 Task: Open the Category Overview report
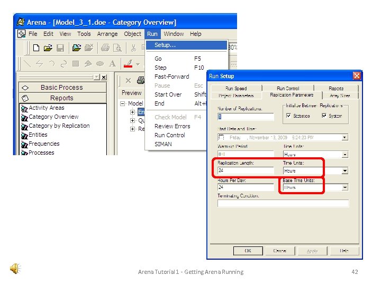point(53,117)
